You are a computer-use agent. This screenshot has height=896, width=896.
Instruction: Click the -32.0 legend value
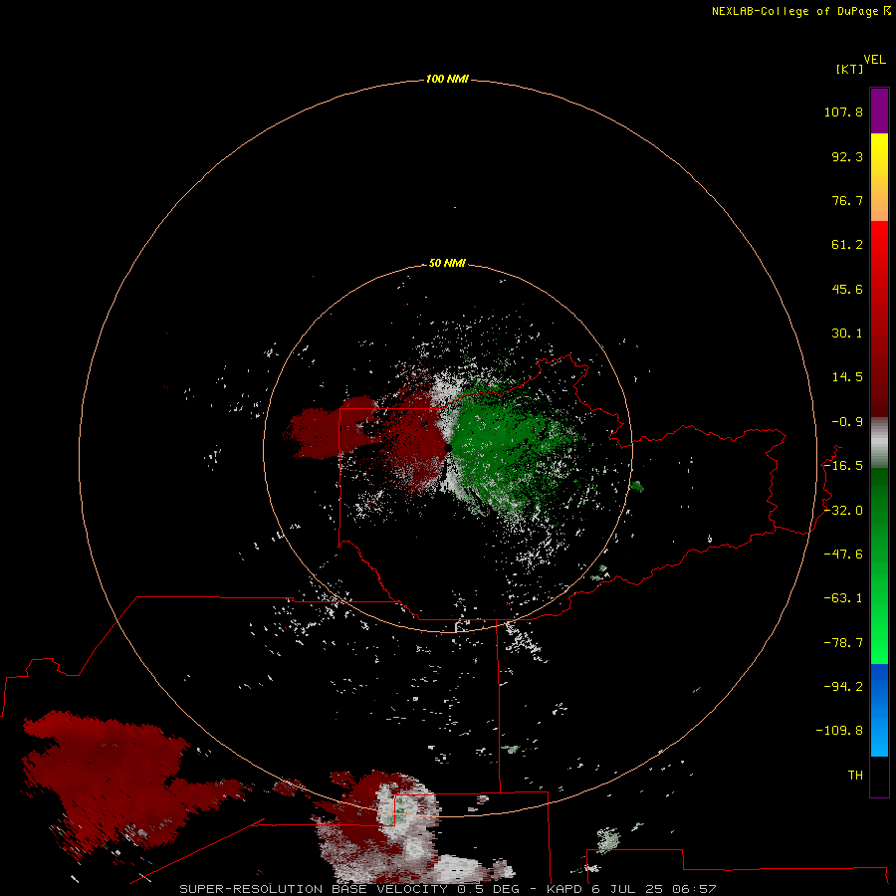843,511
